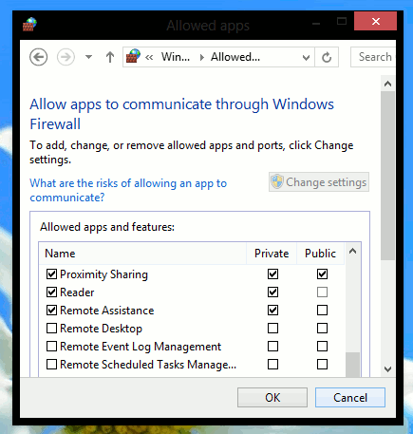
Task: Select the Allowed... breadcrumb item
Action: tap(235, 57)
